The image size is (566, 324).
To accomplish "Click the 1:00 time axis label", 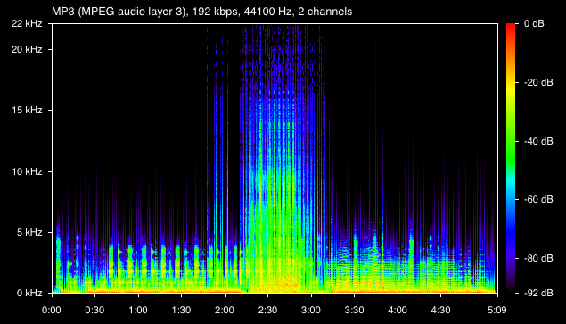I will point(138,311).
